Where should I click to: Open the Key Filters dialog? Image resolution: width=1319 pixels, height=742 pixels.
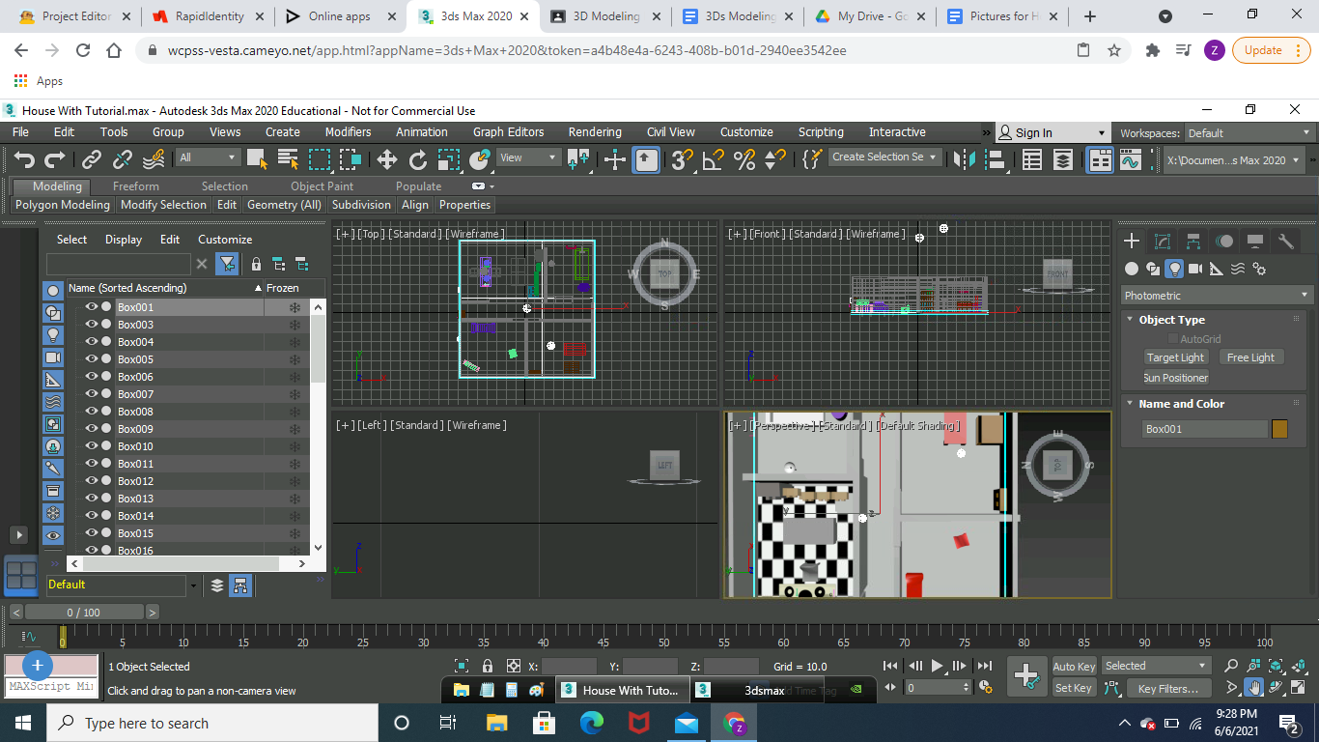coord(1167,688)
